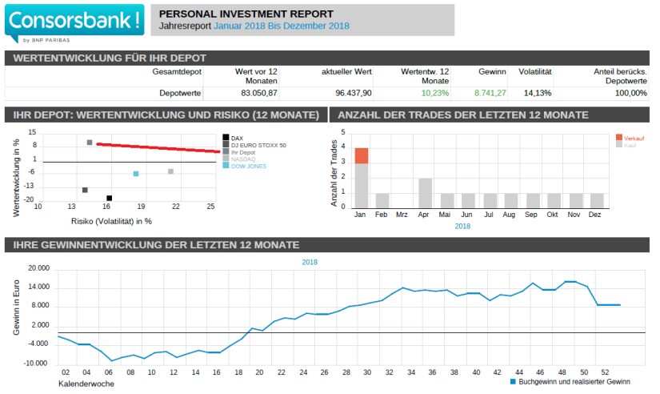
Task: Click the blue Buchgewinn legend square
Action: pos(513,382)
